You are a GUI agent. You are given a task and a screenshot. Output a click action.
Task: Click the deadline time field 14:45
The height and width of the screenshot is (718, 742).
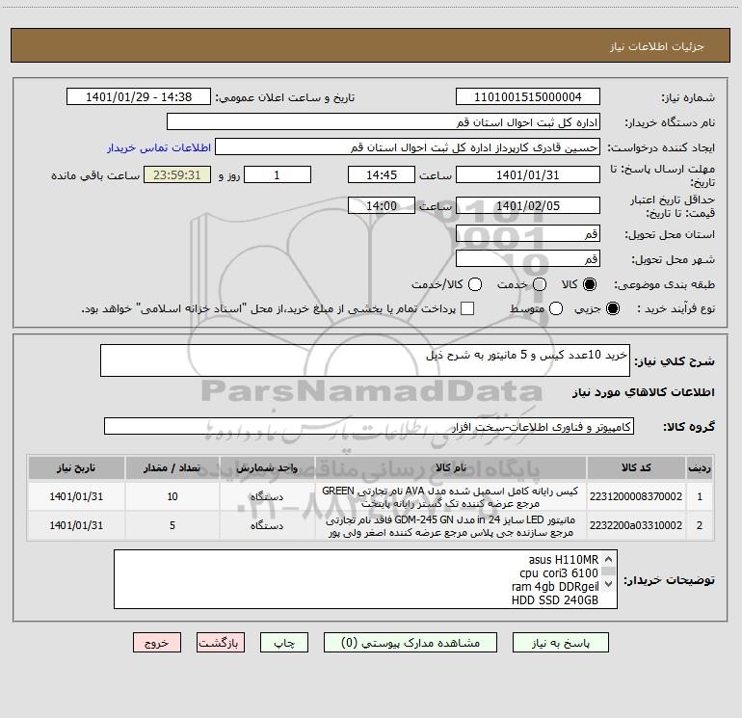tap(382, 174)
